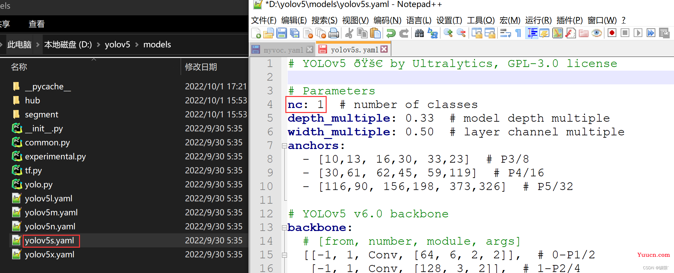The height and width of the screenshot is (273, 674).
Task: Collapse the fold marker on line 15
Action: click(284, 255)
